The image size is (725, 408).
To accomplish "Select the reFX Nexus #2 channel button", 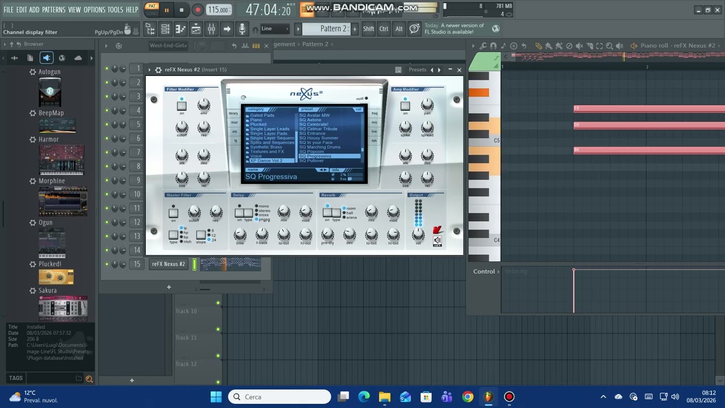I will 168,264.
